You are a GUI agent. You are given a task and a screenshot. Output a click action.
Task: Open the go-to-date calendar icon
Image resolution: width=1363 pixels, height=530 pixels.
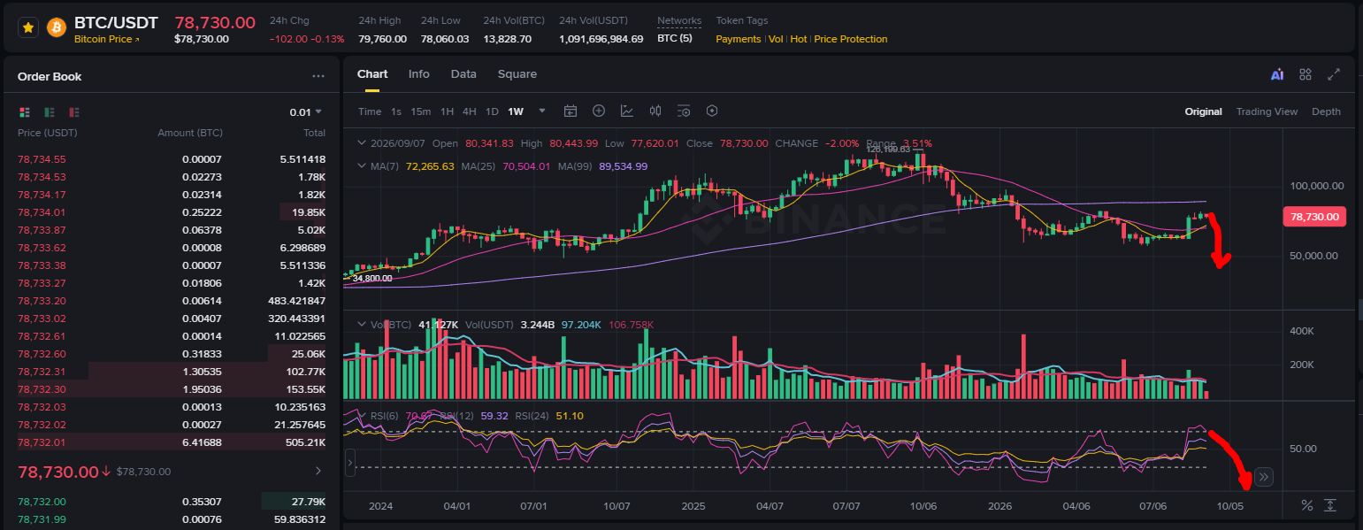[570, 111]
